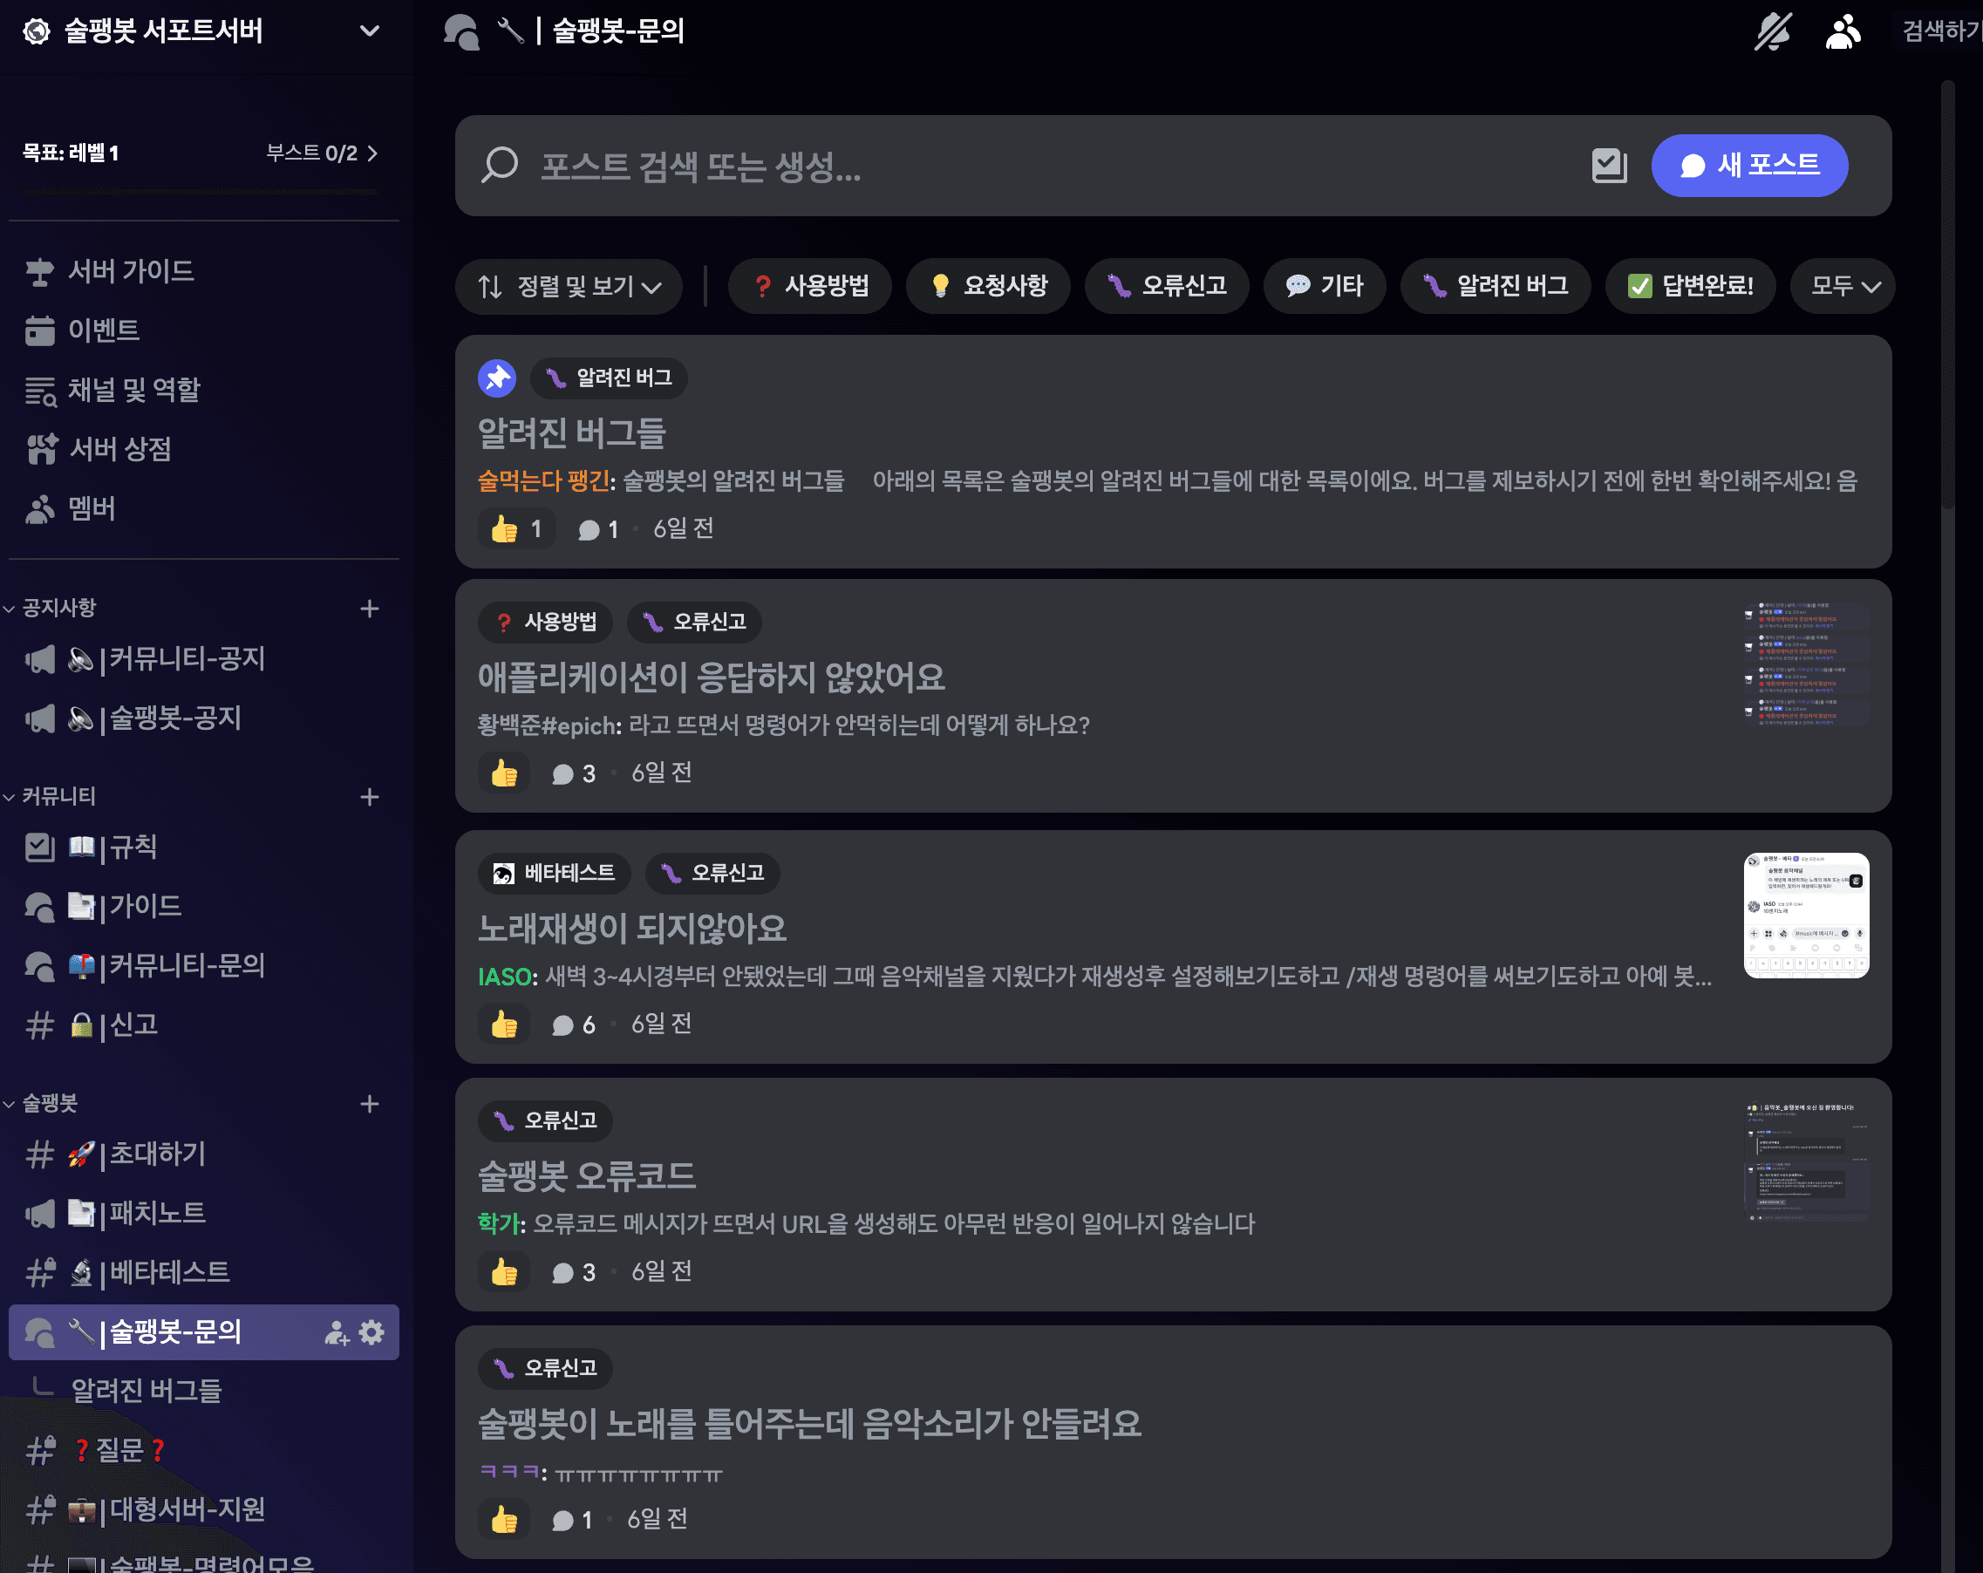Filter by the 사용방법 tag

810,286
